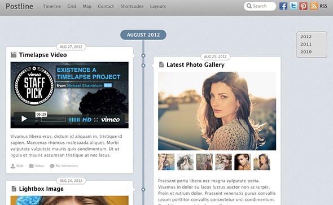Play the Existence timelapse video
This screenshot has height=205, width=333.
[24, 119]
